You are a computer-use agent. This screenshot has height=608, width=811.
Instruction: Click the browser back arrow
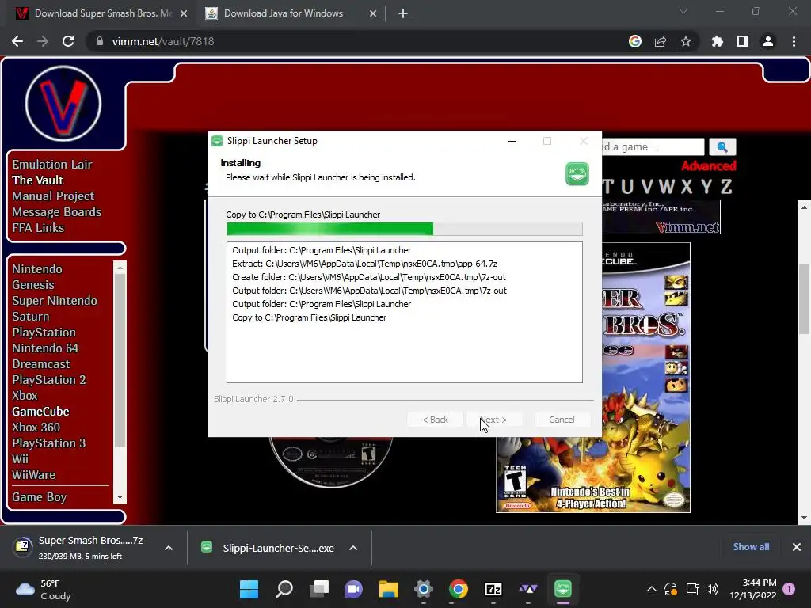click(x=17, y=41)
